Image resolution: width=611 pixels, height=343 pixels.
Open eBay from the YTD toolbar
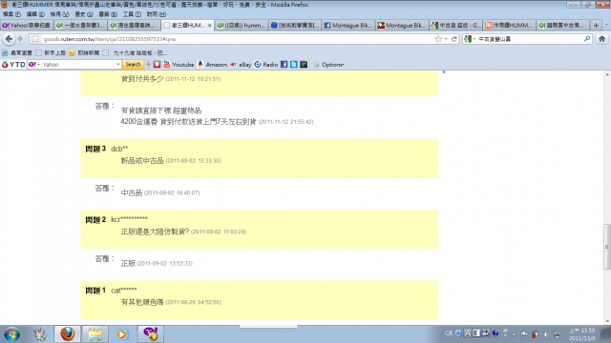[x=241, y=65]
